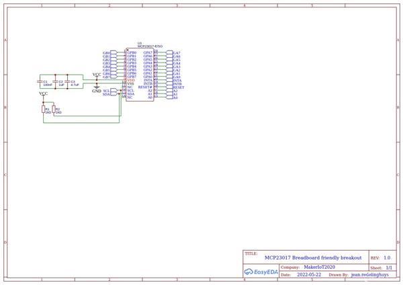Click the GPB0 pin label inside U1
403x285 pixels.
pyautogui.click(x=132, y=52)
